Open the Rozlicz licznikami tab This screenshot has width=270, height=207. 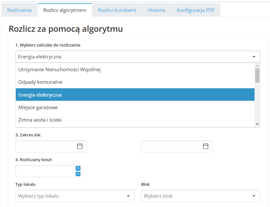pyautogui.click(x=117, y=10)
